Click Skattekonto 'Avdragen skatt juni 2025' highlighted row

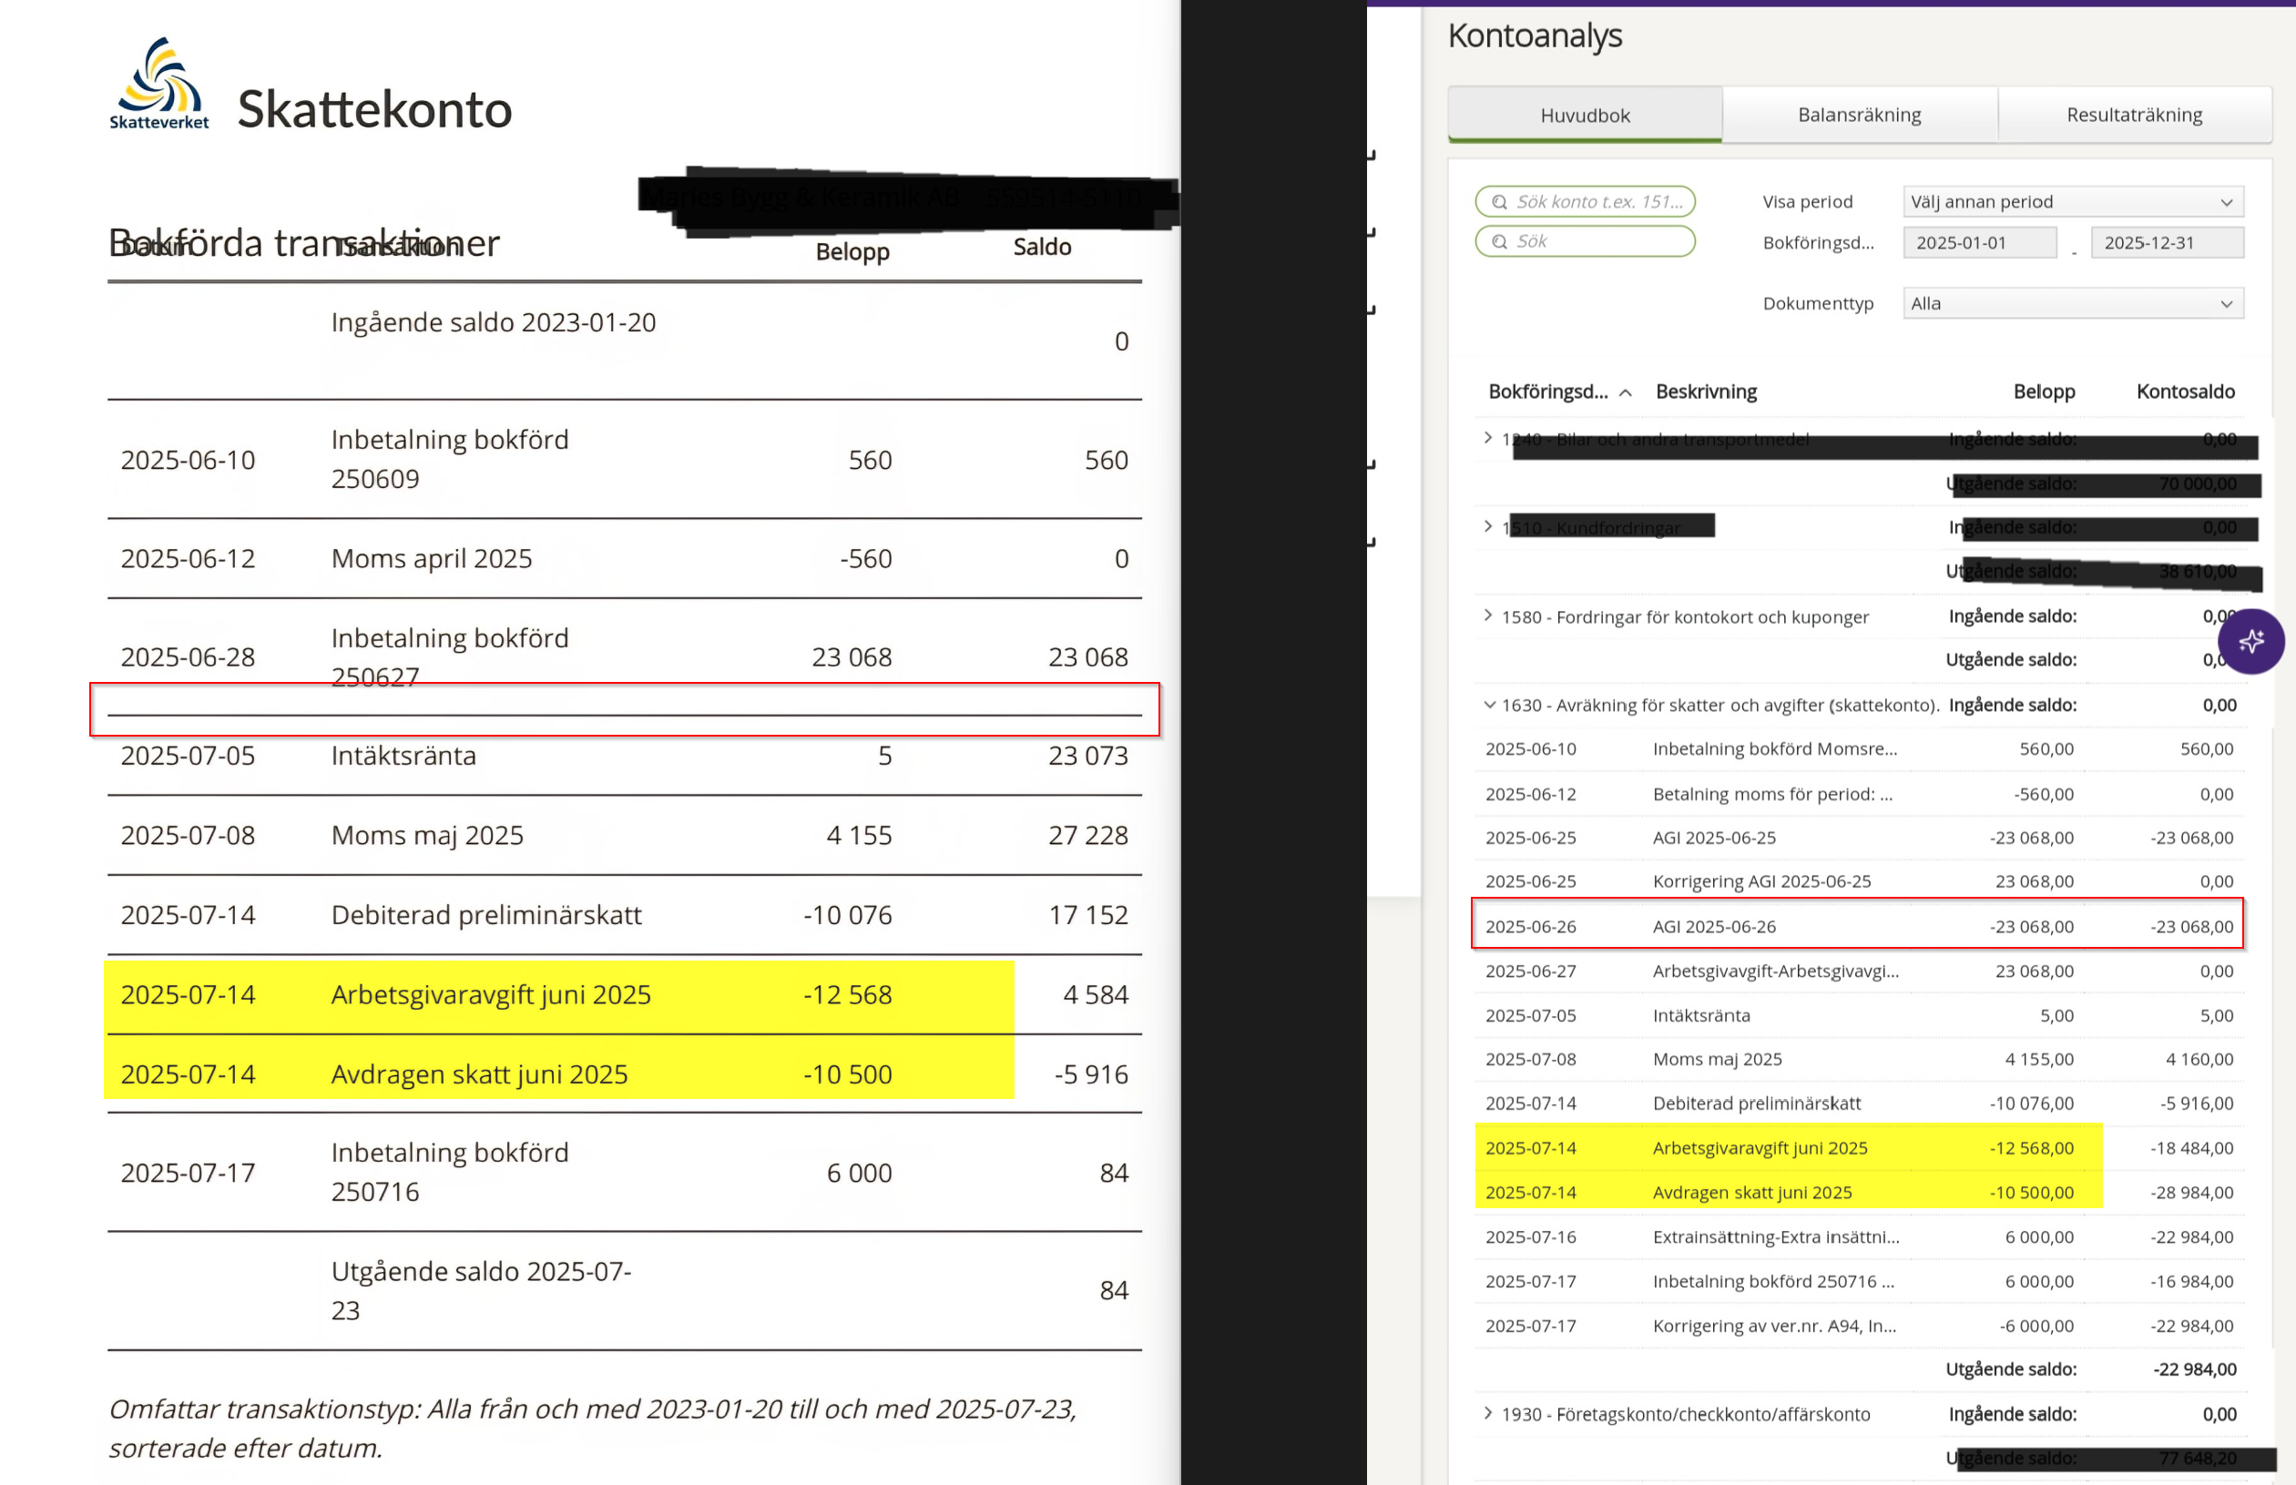(625, 1073)
